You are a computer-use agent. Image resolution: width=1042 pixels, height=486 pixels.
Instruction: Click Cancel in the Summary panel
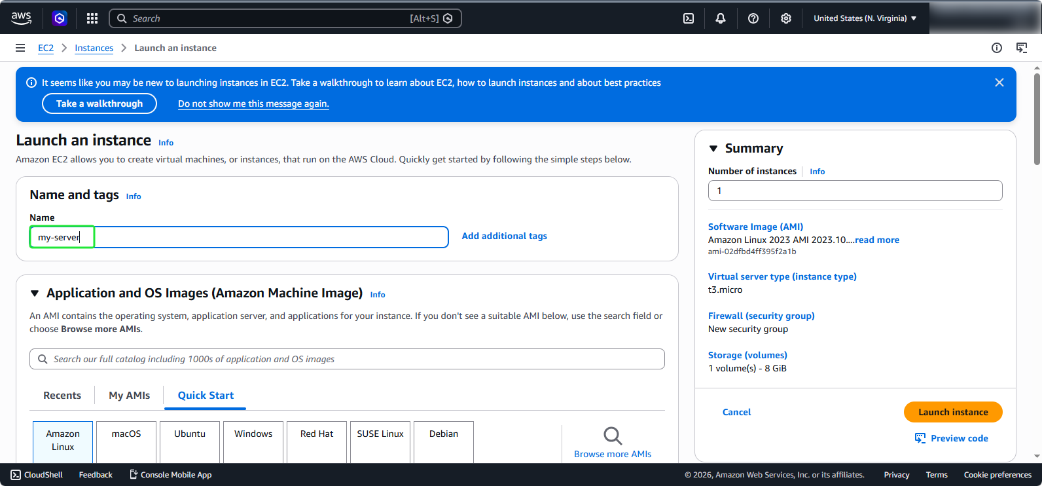736,412
